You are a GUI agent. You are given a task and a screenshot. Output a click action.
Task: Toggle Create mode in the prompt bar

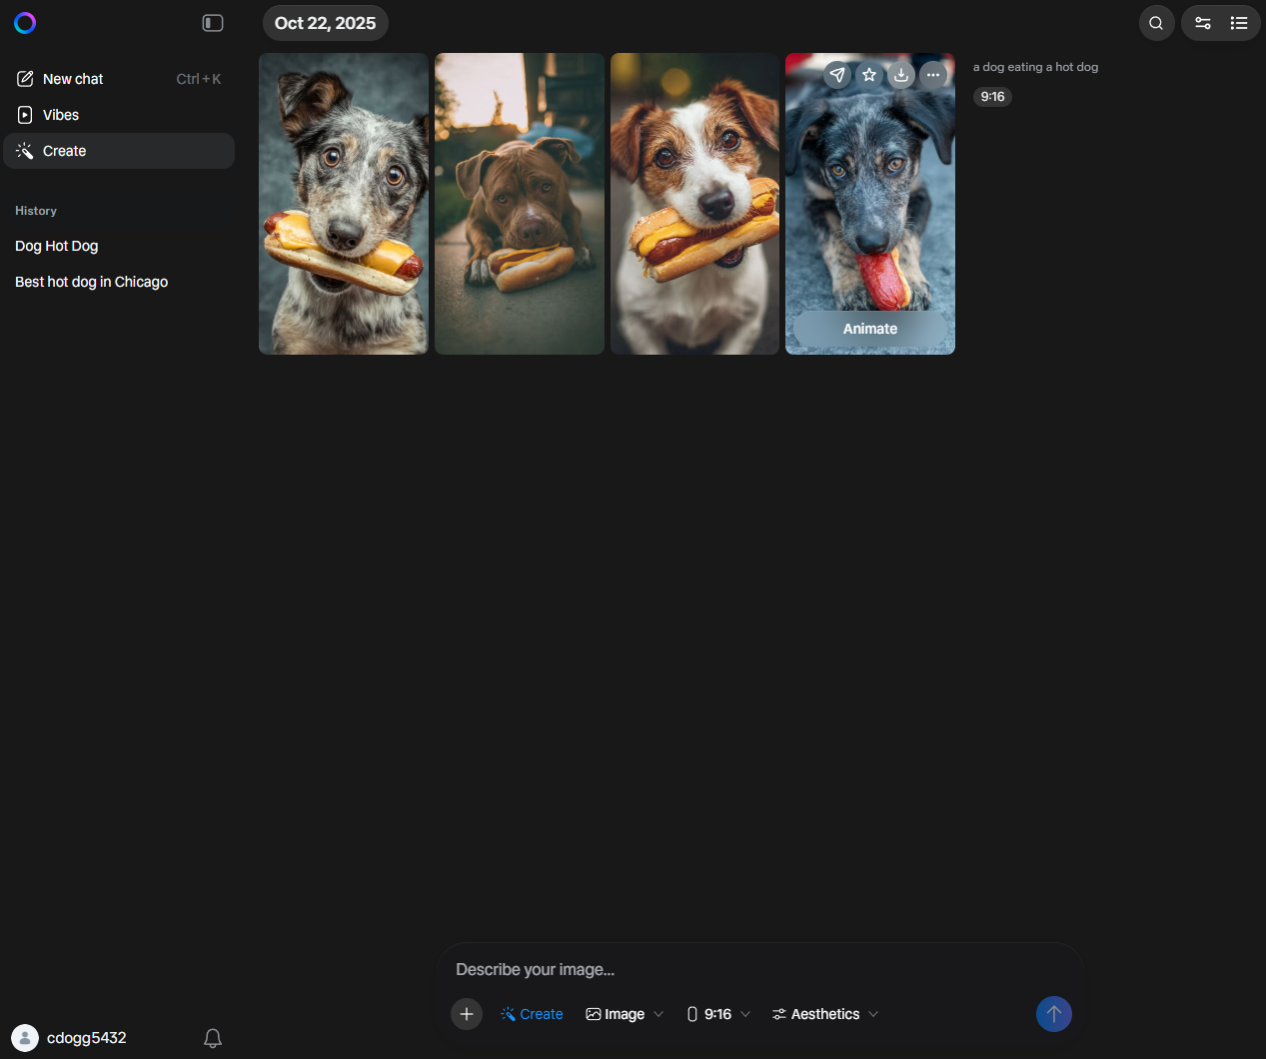532,1014
